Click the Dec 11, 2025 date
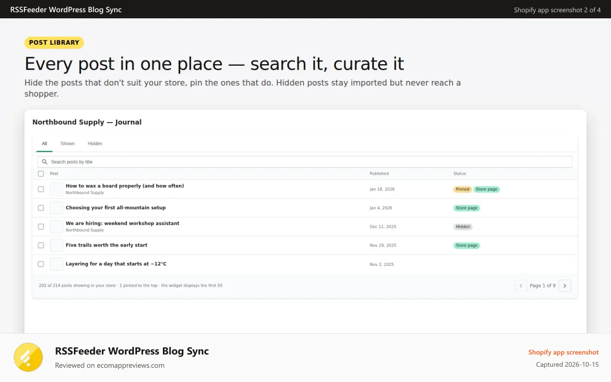This screenshot has height=382, width=611. click(x=383, y=227)
